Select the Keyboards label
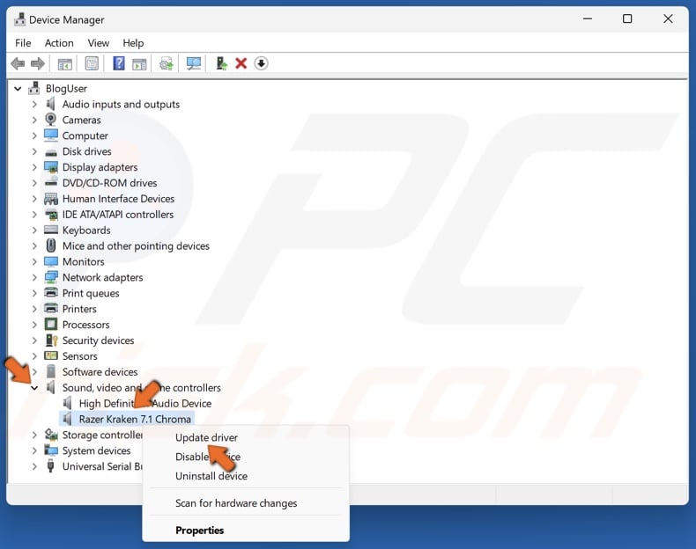Screen dimensions: 696x549 tap(86, 230)
